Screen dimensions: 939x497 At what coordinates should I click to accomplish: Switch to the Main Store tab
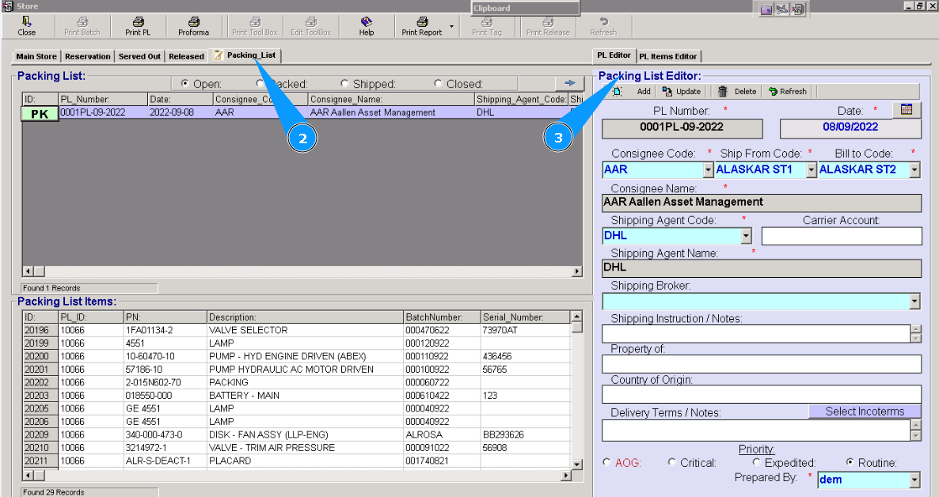pos(36,56)
